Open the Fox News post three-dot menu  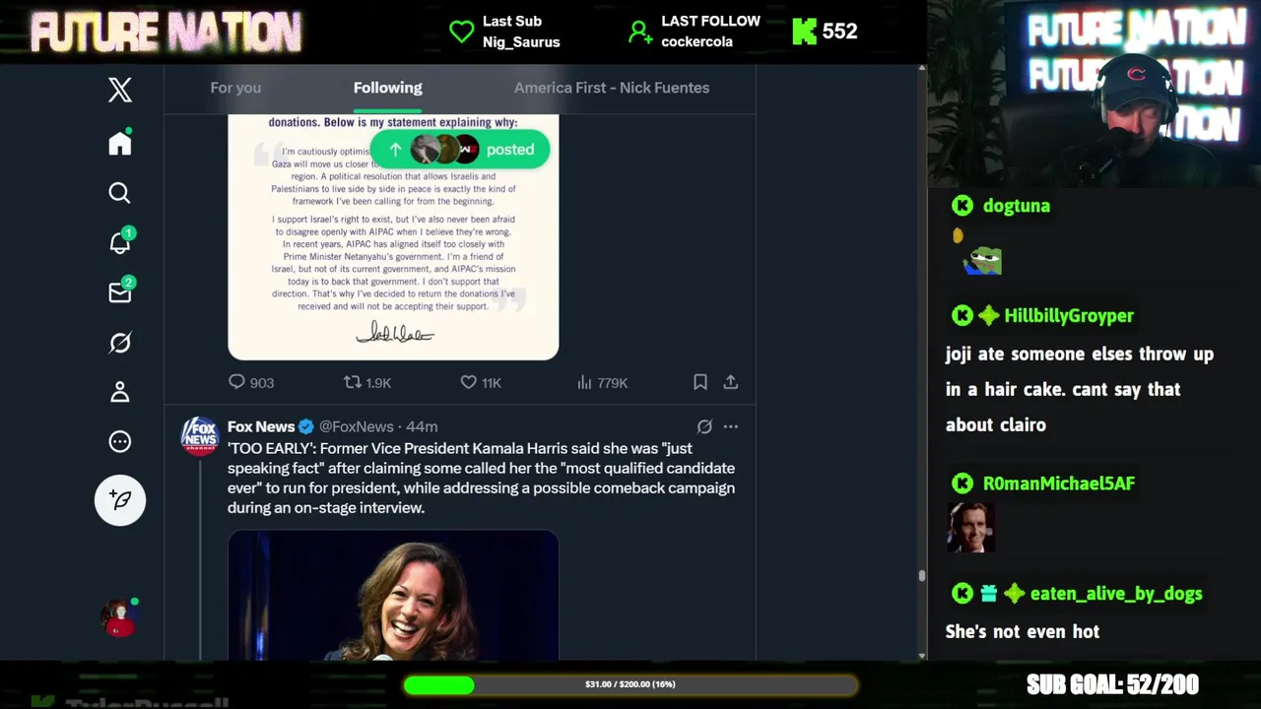(x=731, y=426)
